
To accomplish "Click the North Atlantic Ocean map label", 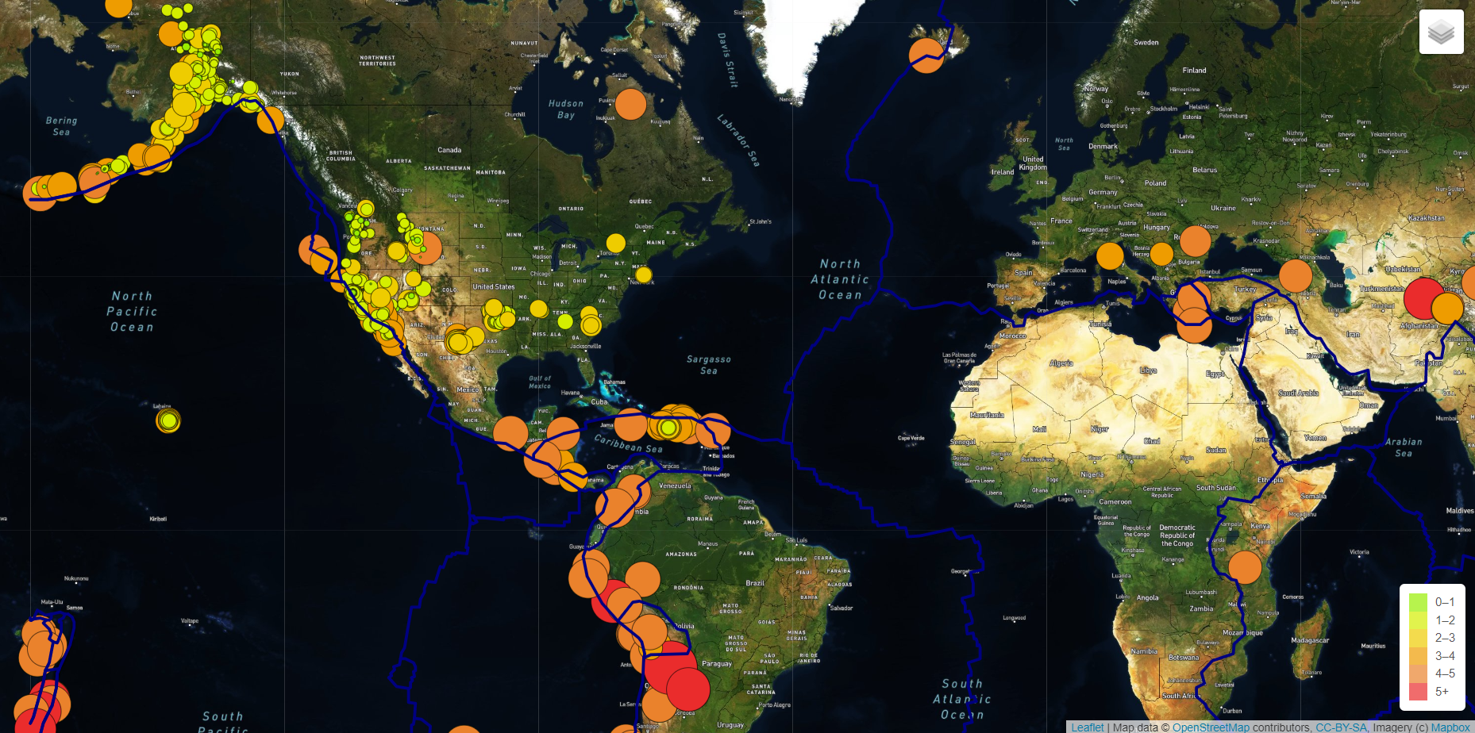I will coord(840,279).
